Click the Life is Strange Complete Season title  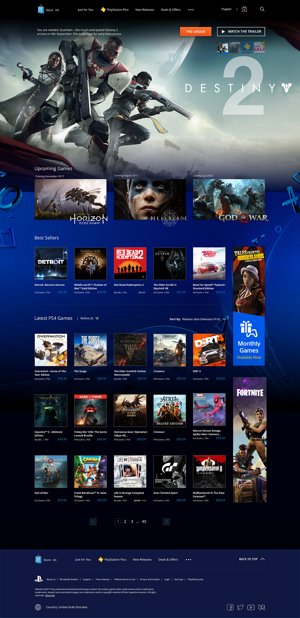[129, 495]
